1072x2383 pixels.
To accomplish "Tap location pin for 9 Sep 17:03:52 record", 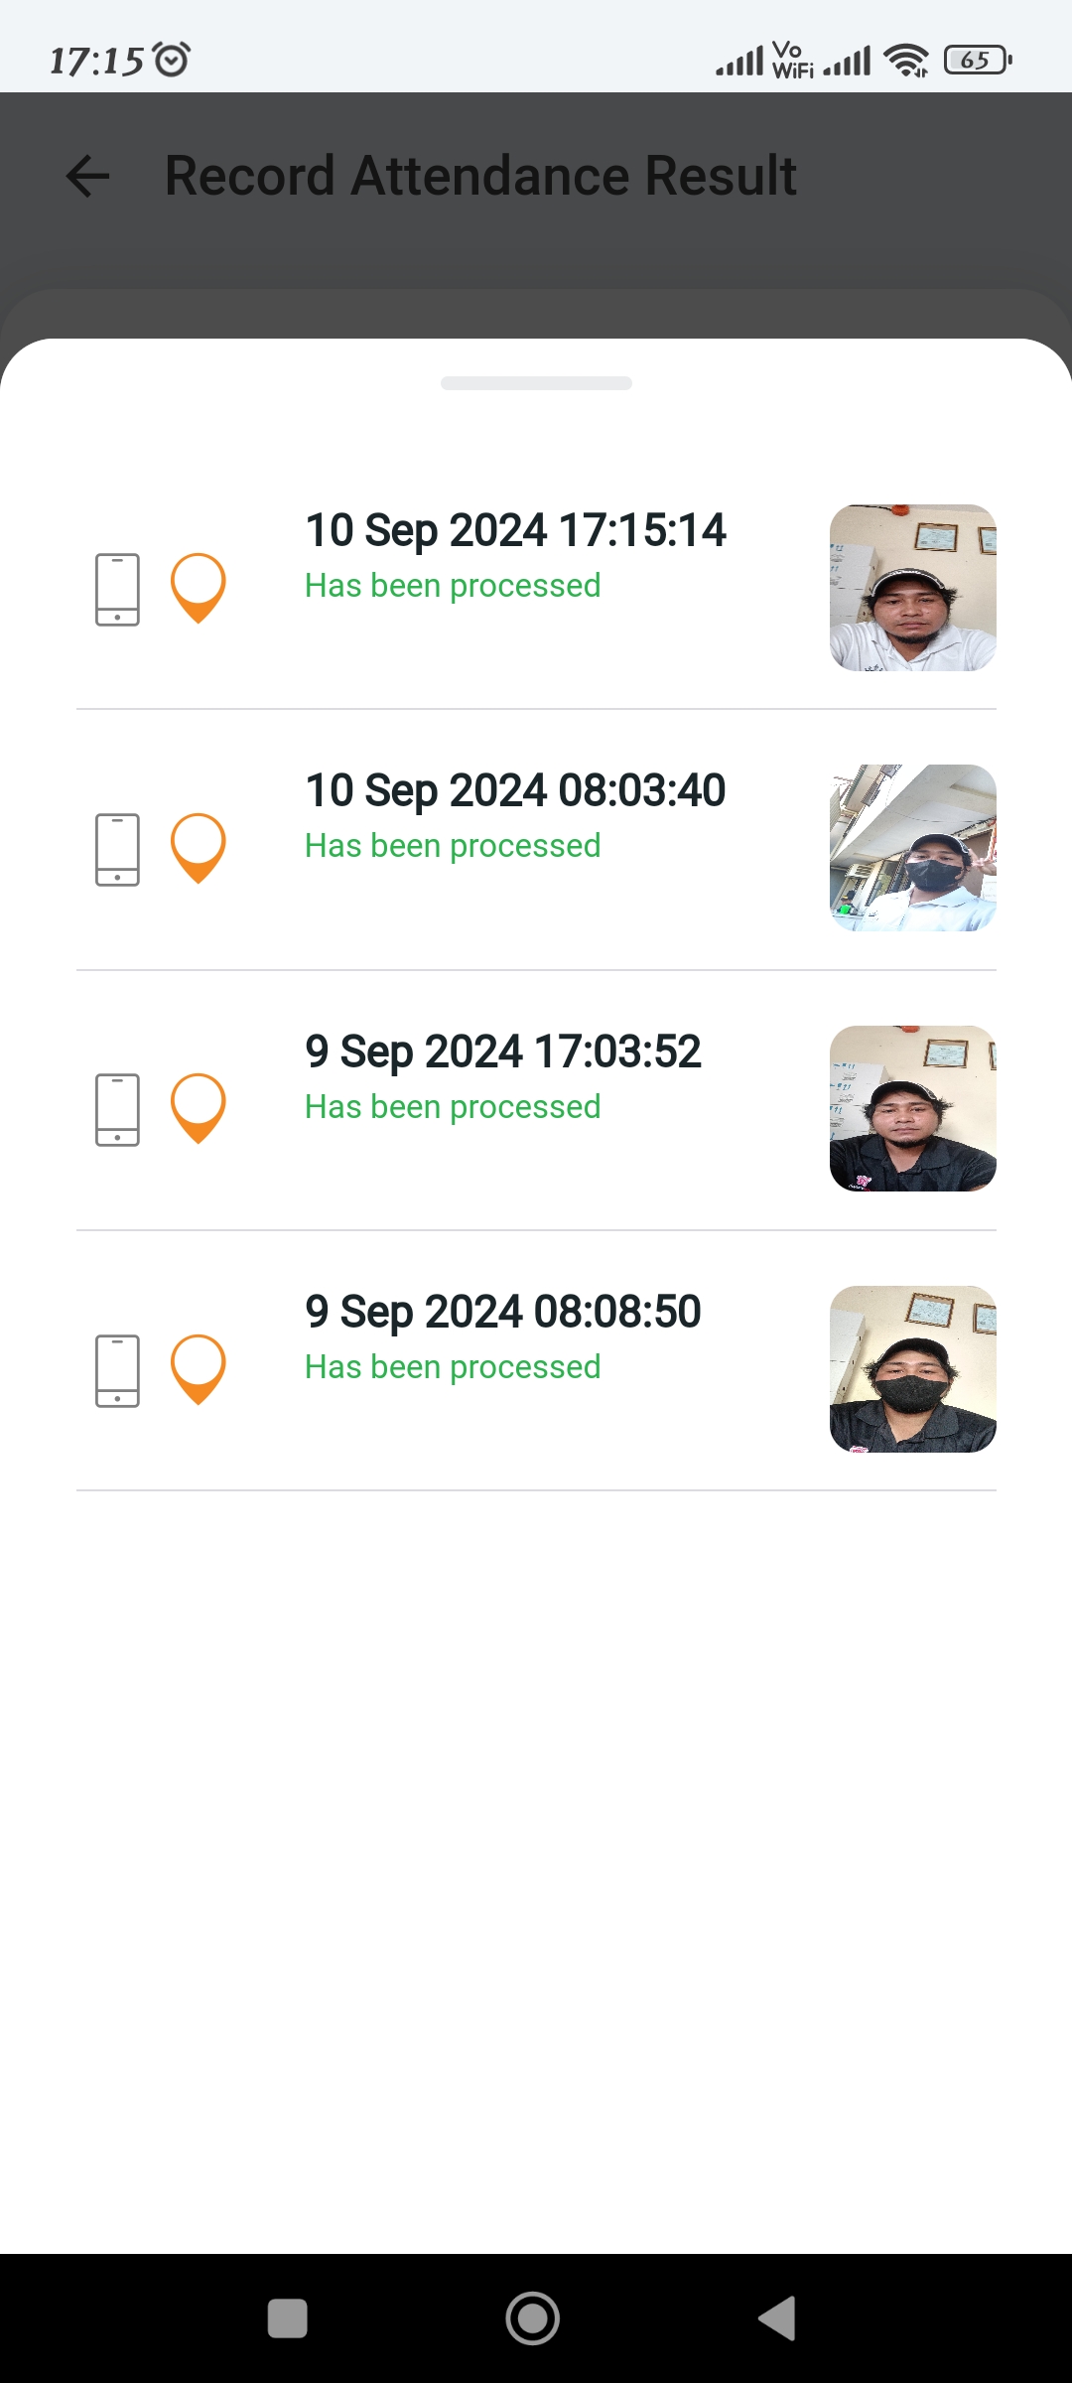I will pos(199,1107).
